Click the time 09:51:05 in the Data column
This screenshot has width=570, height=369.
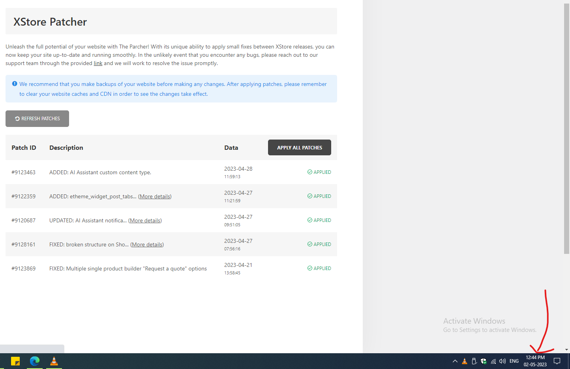tap(232, 225)
